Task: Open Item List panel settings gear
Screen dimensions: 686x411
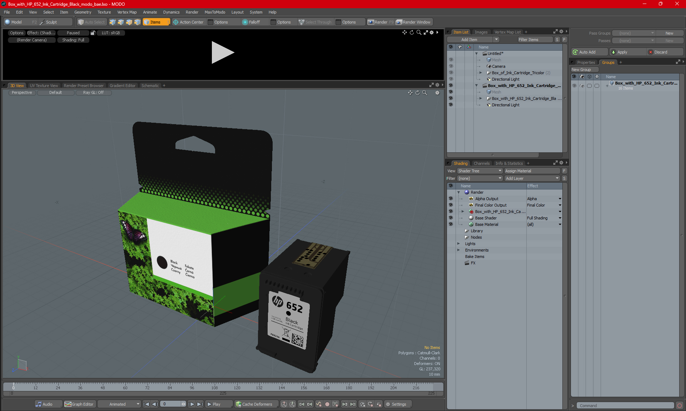Action: pos(561,32)
